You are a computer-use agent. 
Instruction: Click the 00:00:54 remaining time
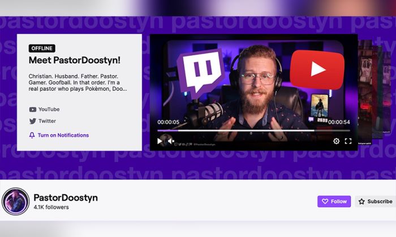[339, 122]
